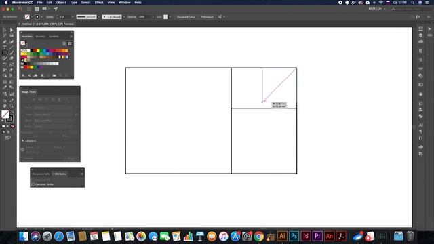Click the large Fill box in toolbar
This screenshot has width=434, height=244.
(x=5, y=115)
